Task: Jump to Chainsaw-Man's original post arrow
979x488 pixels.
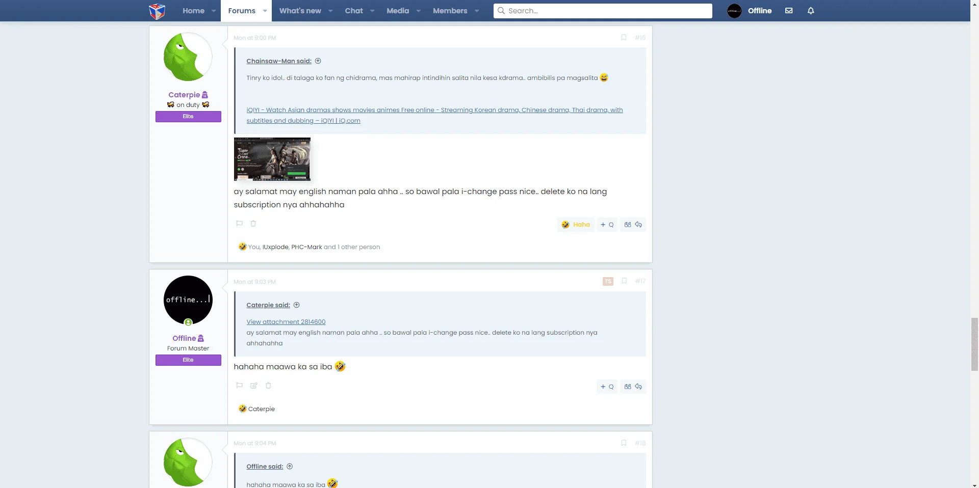Action: (318, 61)
